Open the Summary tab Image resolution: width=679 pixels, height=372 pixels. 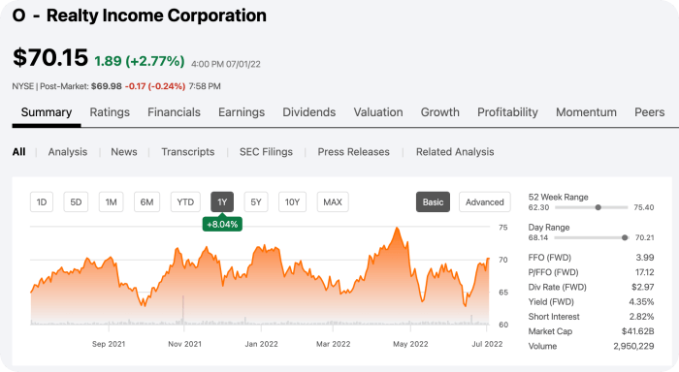[47, 112]
